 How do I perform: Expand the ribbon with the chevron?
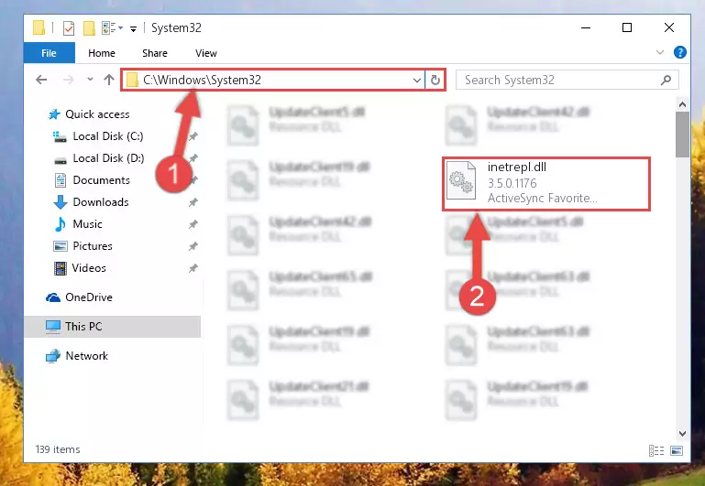[659, 52]
